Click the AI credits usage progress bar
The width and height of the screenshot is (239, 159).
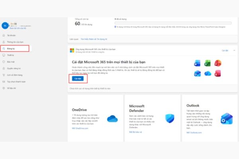(x=173, y=23)
